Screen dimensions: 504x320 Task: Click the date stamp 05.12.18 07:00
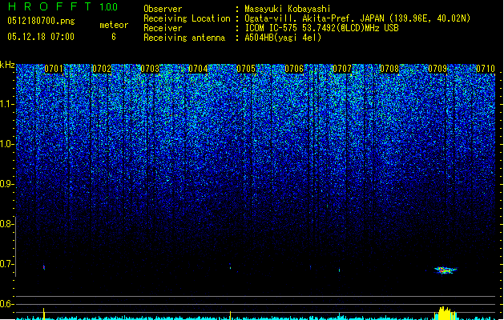pos(41,37)
